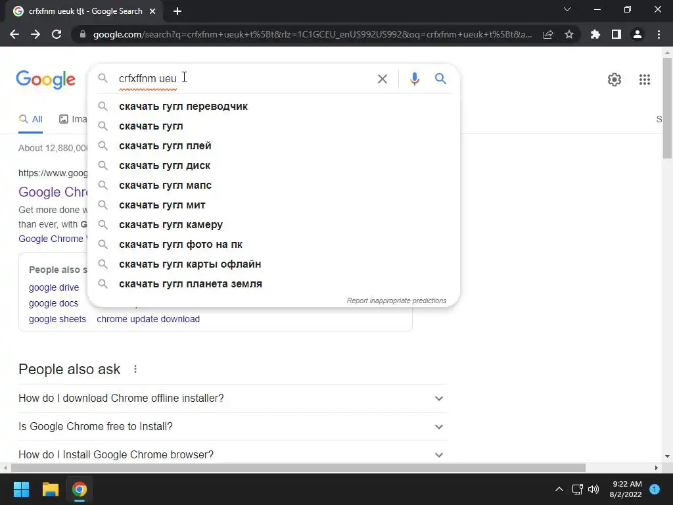This screenshot has height=505, width=673.
Task: Expand How do I download Chrome offline installer
Action: pos(232,398)
